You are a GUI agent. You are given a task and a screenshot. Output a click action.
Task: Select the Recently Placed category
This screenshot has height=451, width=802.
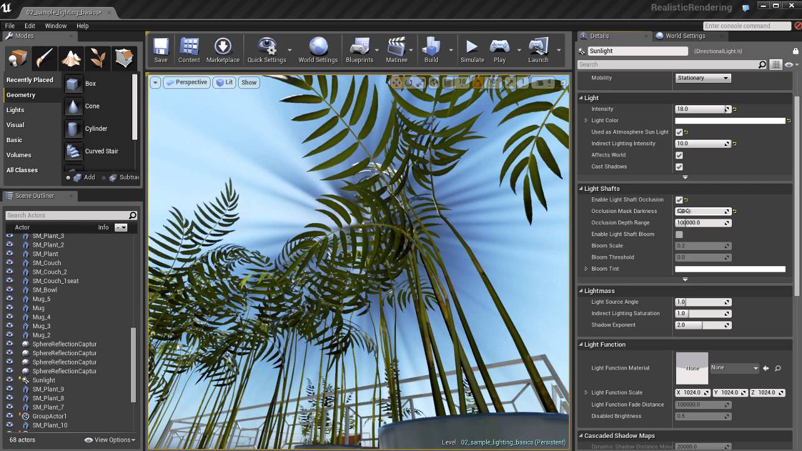[29, 80]
